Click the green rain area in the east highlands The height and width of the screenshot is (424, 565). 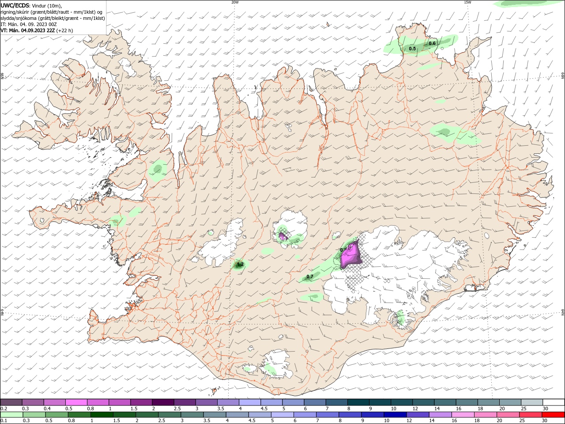click(455, 134)
